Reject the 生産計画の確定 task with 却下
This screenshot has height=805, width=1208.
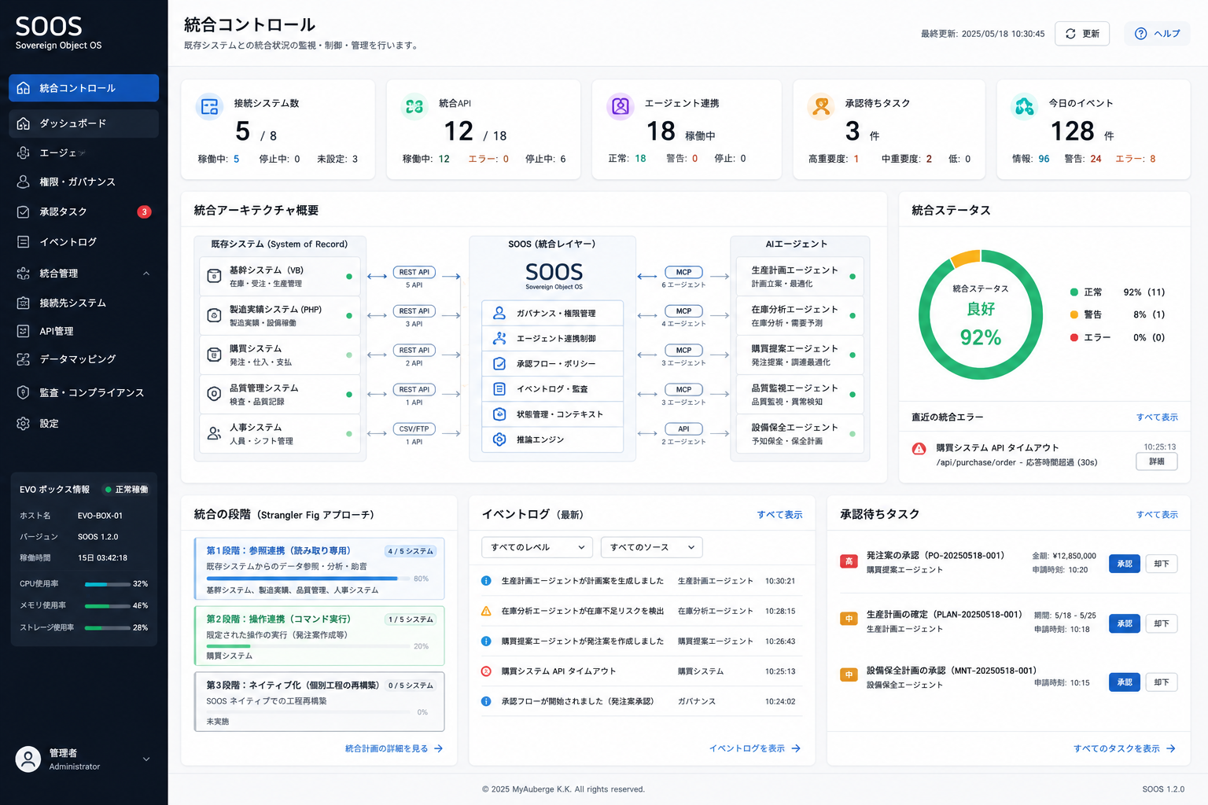[1162, 623]
